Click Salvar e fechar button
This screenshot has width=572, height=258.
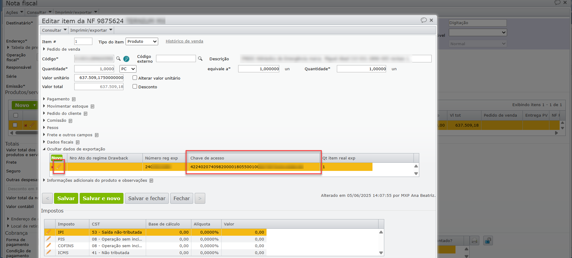tap(147, 198)
